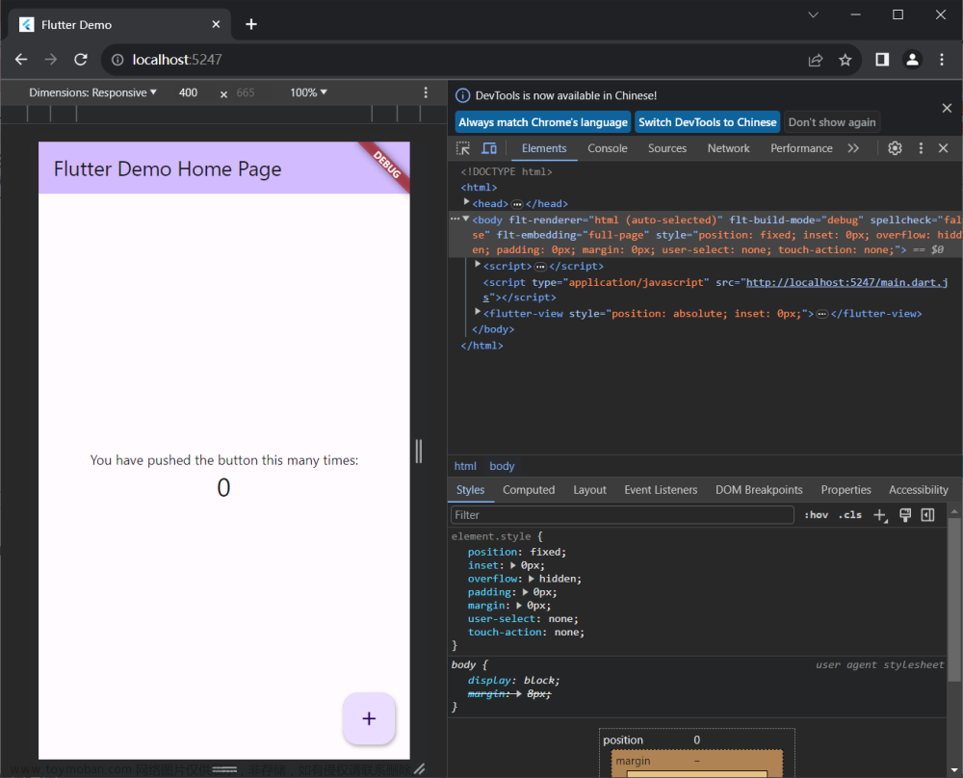Select the Layout pane tab
Viewport: 963px width, 778px height.
pyautogui.click(x=589, y=490)
